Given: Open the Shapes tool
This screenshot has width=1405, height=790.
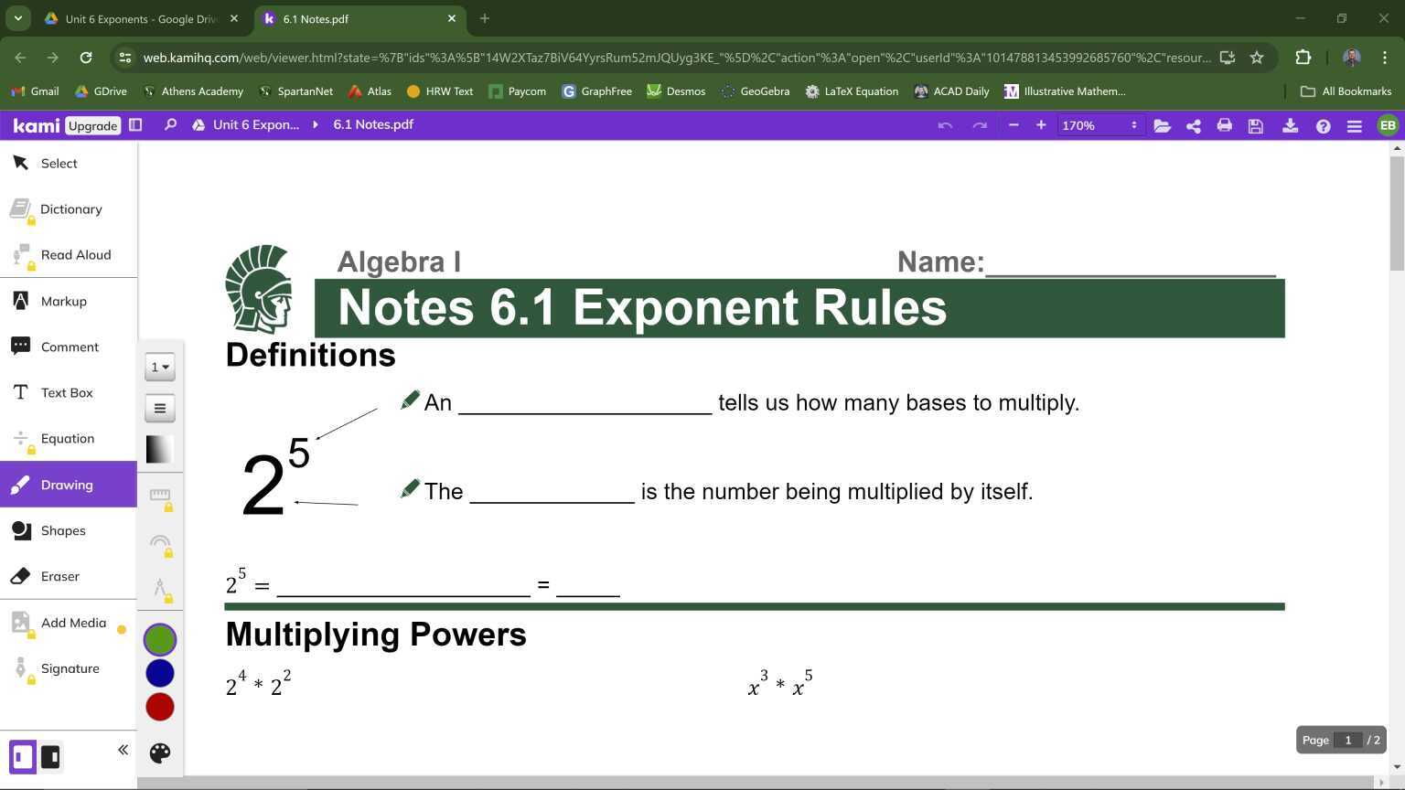Looking at the screenshot, I should (x=63, y=530).
